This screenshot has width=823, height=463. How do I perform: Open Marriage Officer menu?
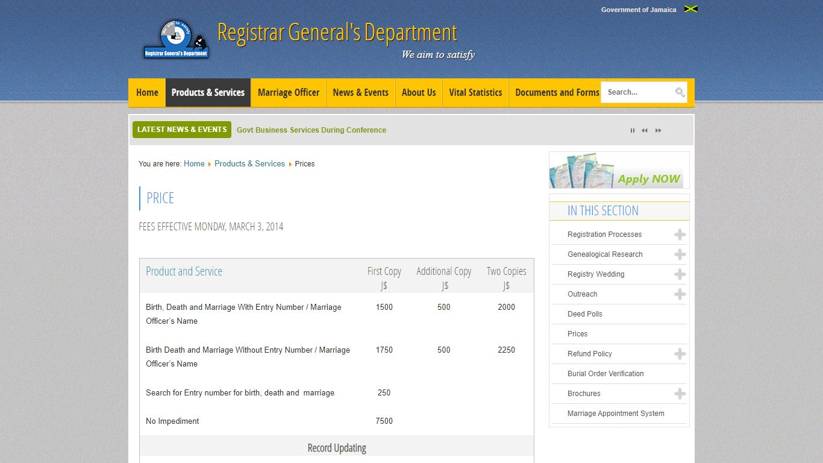point(289,92)
